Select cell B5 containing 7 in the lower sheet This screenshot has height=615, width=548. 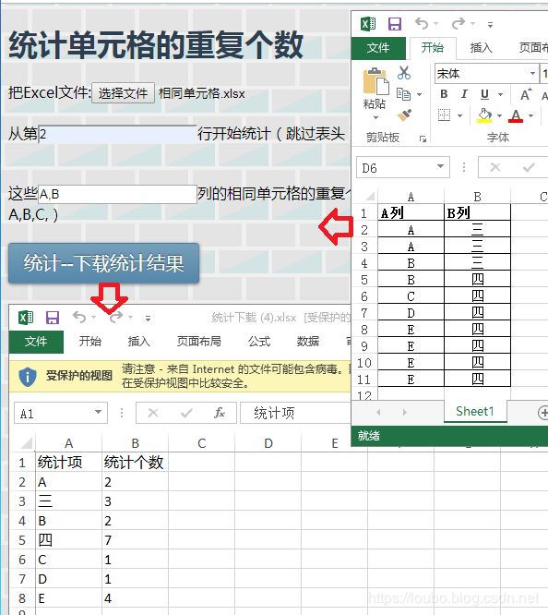coord(136,539)
